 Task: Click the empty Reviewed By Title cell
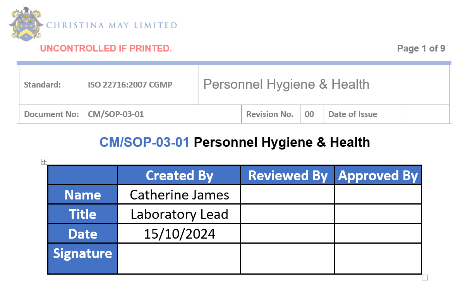pos(287,214)
